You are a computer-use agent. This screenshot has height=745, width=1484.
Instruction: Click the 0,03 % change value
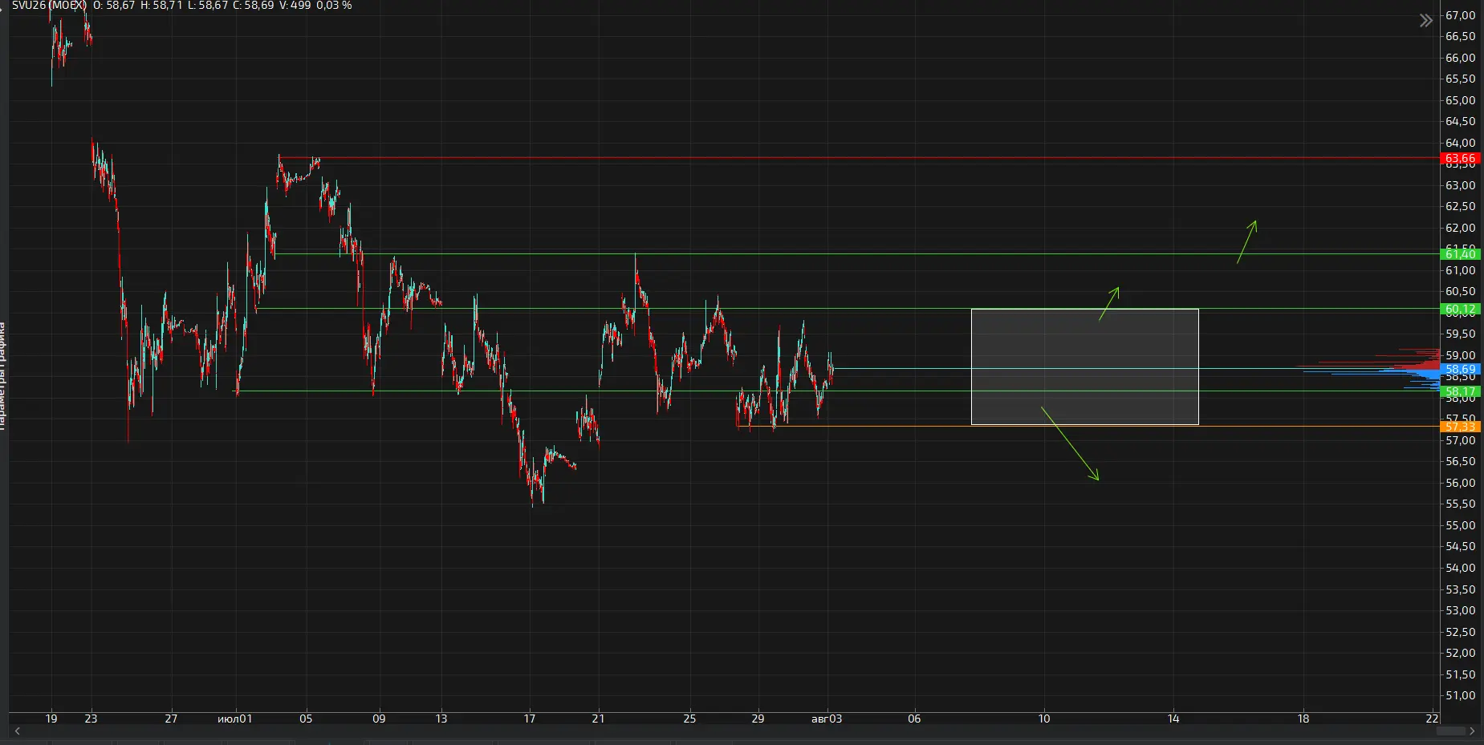pyautogui.click(x=334, y=6)
